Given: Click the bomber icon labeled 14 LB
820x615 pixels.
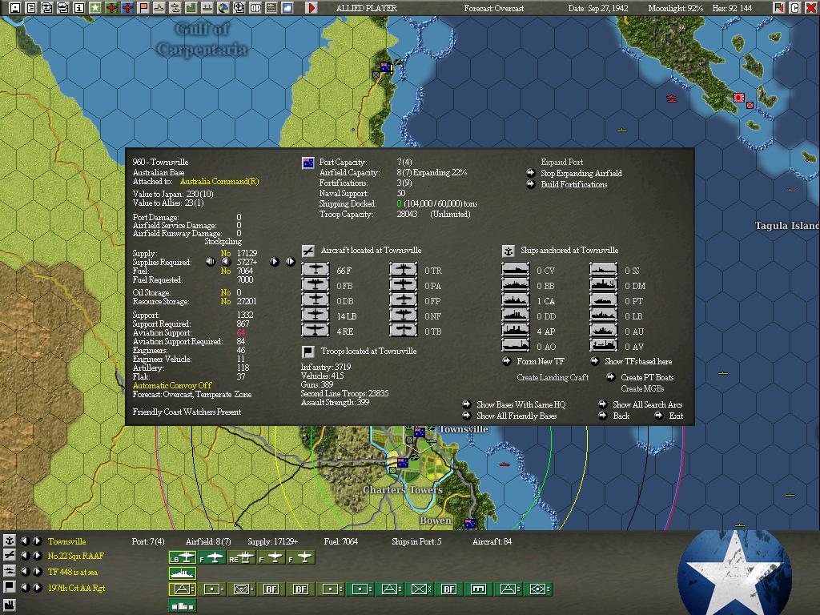Looking at the screenshot, I should tap(316, 316).
